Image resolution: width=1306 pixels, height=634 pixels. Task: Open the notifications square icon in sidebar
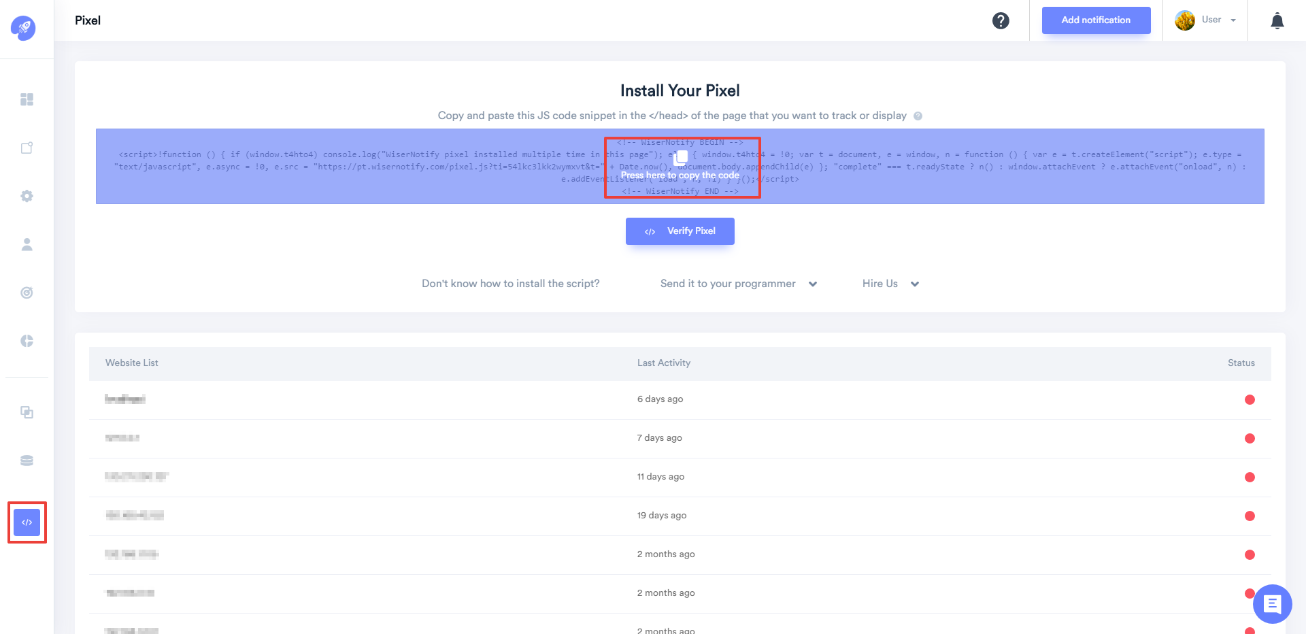[27, 148]
